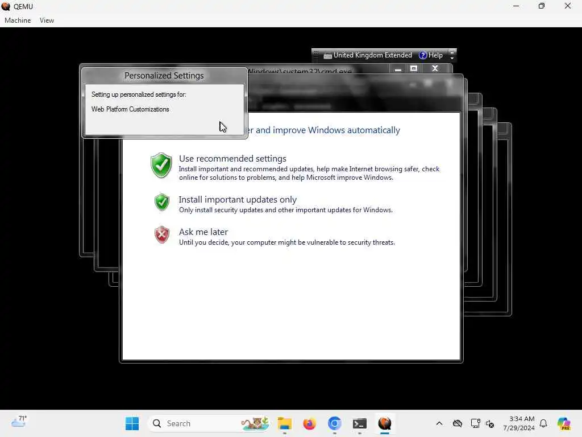Click the cloud sync tray icon
Viewport: 582px width, 437px height.
coord(458,423)
